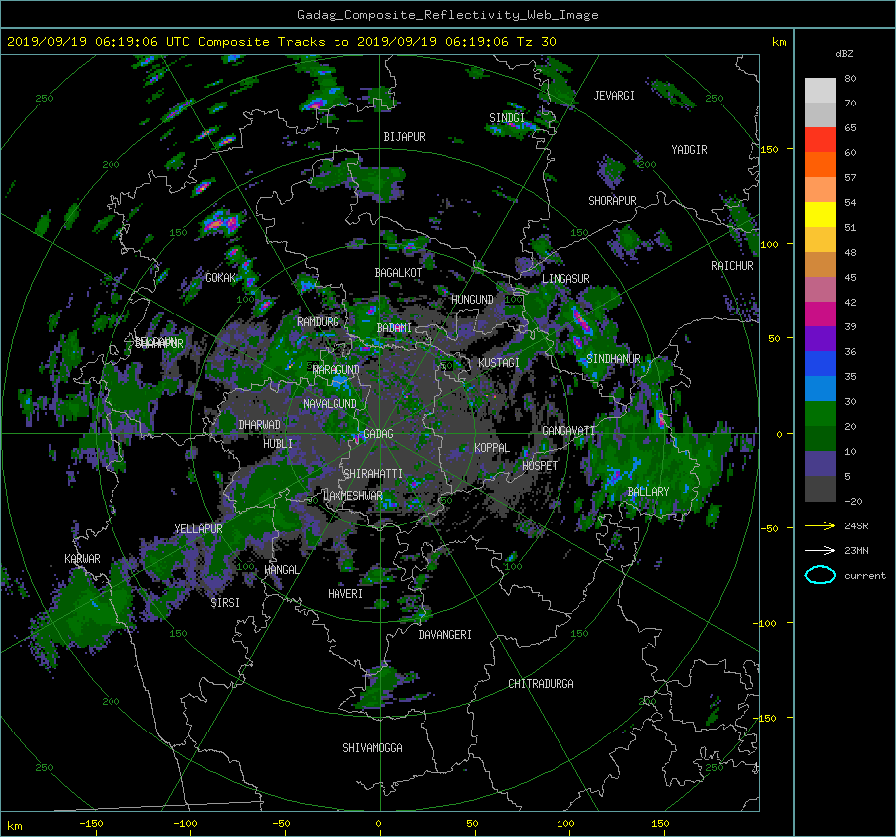
Task: Pick the dark green 10–20 dBZ swatch
Action: point(820,439)
